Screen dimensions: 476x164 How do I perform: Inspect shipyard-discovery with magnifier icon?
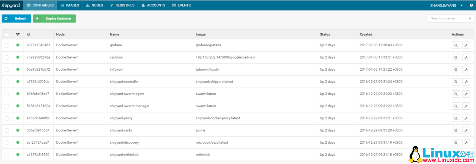click(x=456, y=143)
